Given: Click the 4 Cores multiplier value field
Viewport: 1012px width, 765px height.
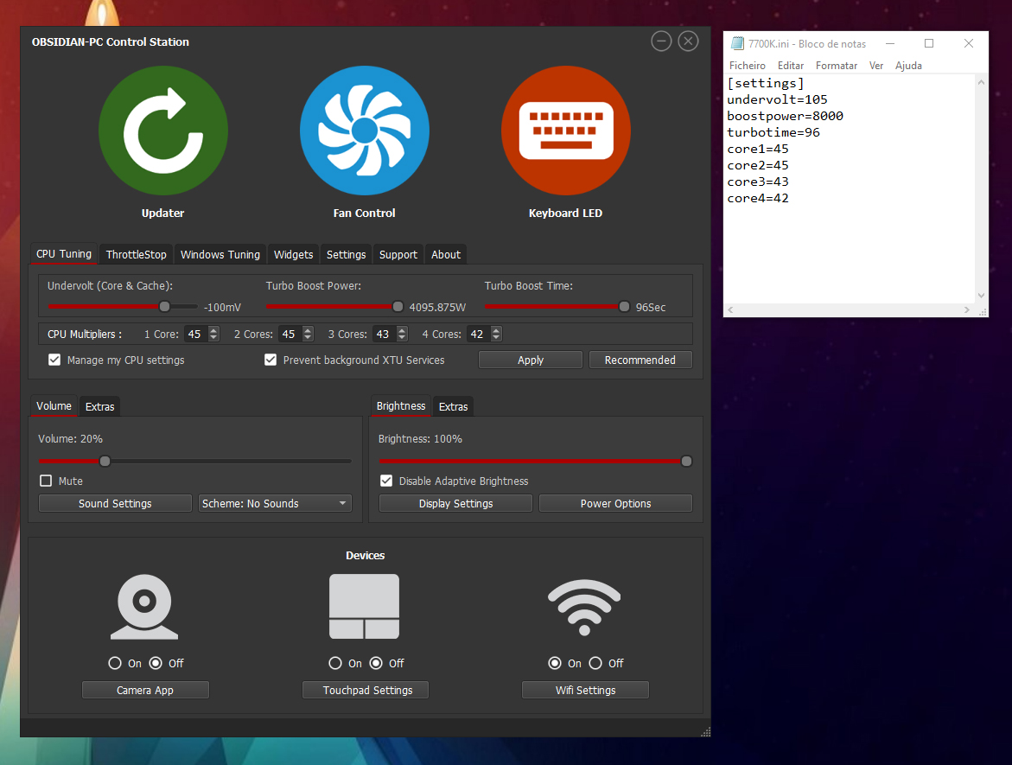Looking at the screenshot, I should pos(478,334).
